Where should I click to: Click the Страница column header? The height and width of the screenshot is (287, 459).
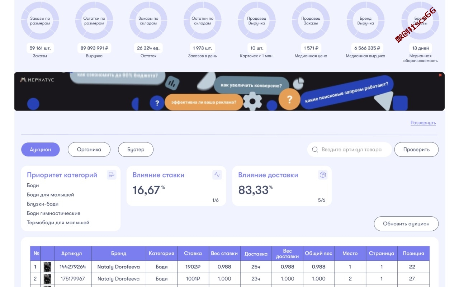[382, 253]
